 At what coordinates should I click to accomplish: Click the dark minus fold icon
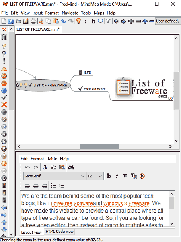point(138,21)
